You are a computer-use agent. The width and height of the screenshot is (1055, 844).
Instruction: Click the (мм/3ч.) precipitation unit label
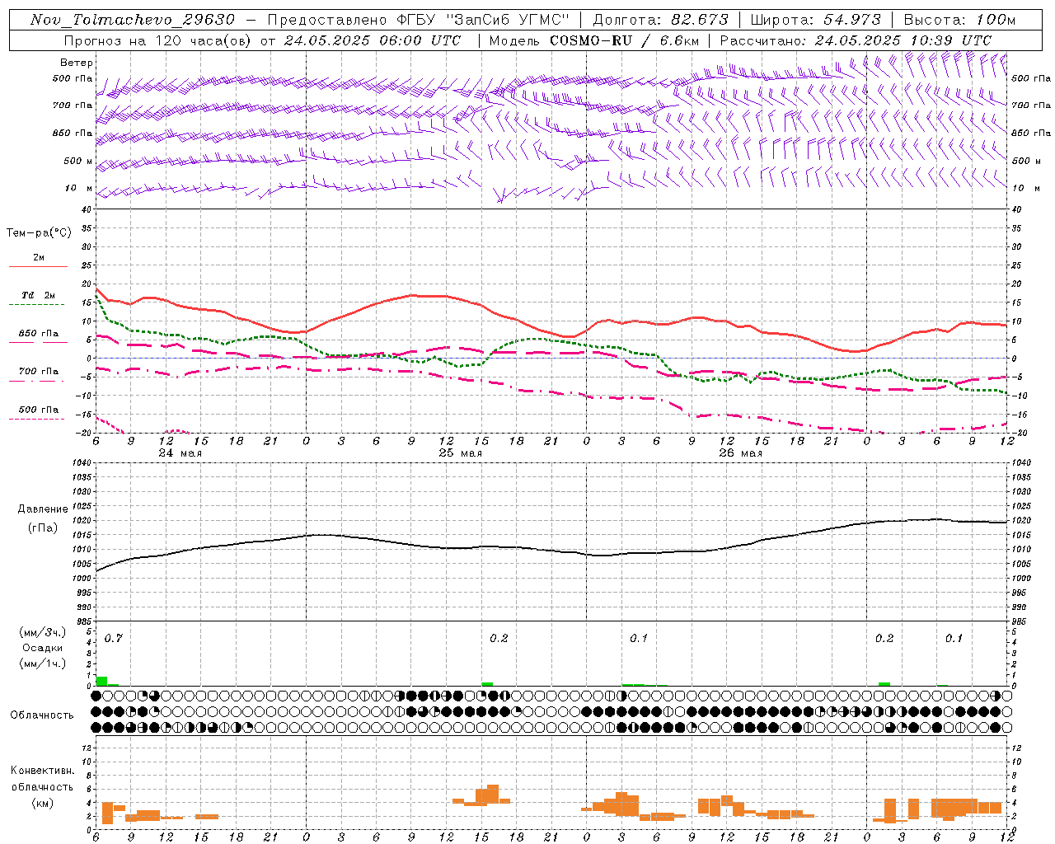(42, 632)
